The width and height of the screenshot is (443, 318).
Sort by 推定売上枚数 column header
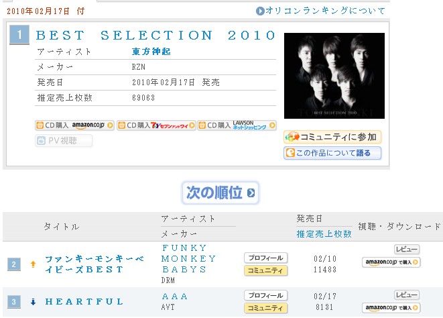[x=324, y=234]
